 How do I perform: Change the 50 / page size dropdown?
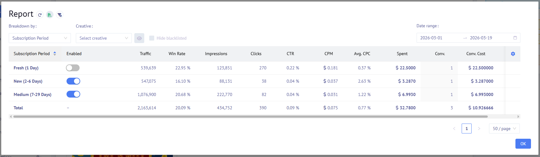[504, 129]
